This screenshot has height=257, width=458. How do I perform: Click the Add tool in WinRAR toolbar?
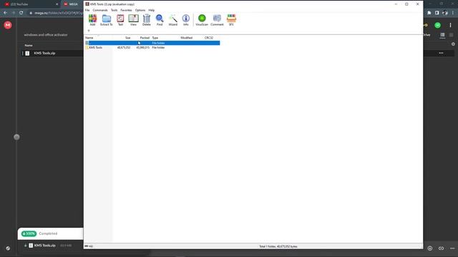[92, 20]
